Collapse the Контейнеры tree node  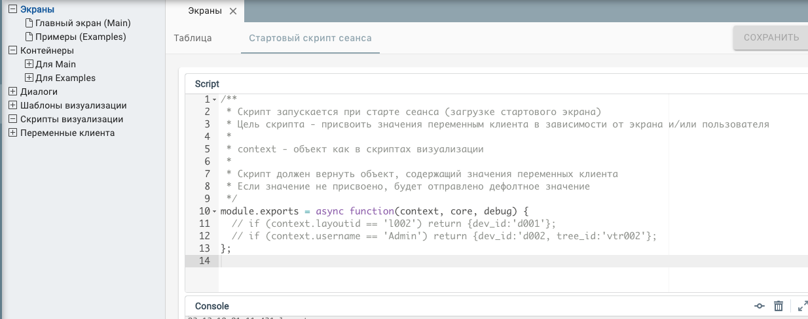point(12,50)
